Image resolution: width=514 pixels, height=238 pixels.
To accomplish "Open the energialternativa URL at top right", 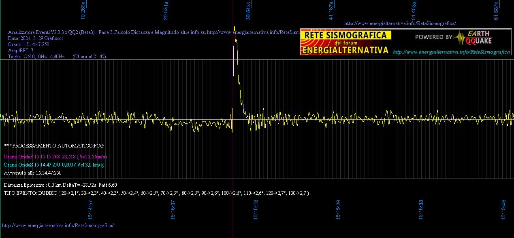I will click(x=400, y=23).
